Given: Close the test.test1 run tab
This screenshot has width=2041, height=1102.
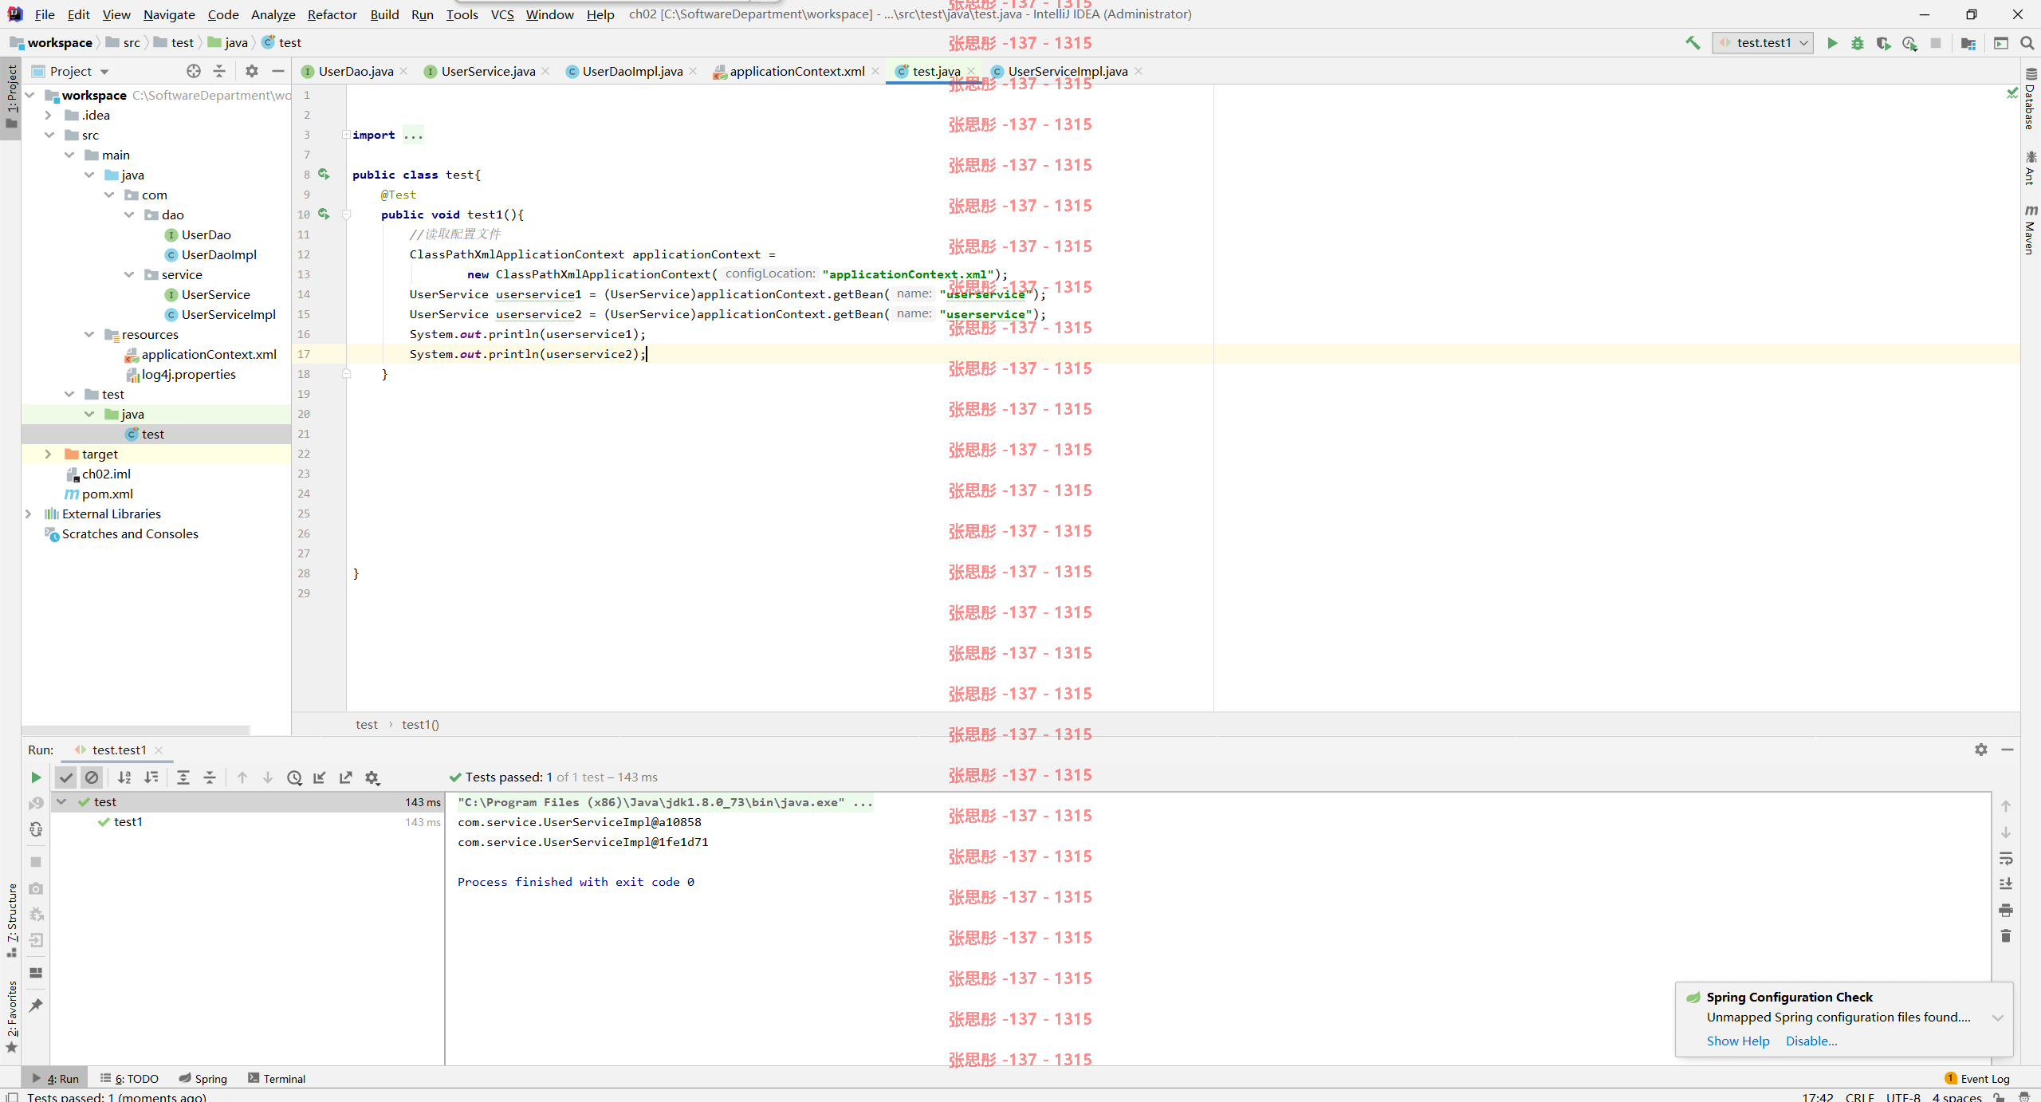Looking at the screenshot, I should pos(159,750).
